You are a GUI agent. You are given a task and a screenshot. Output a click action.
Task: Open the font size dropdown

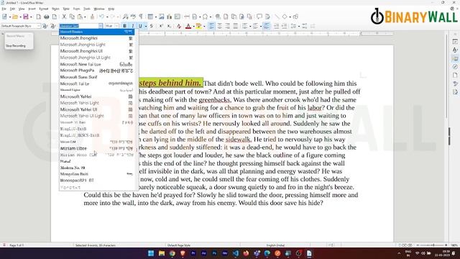coord(116,26)
